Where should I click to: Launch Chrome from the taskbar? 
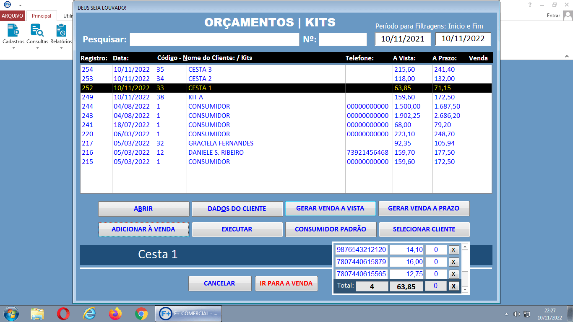(x=141, y=314)
